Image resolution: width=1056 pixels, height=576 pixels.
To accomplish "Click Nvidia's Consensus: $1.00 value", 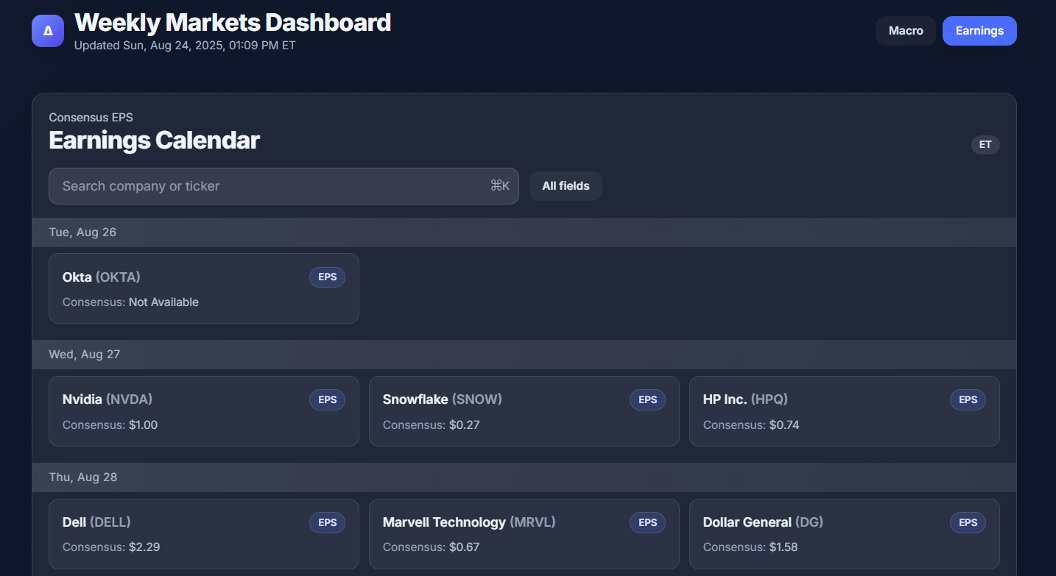I will click(x=110, y=425).
